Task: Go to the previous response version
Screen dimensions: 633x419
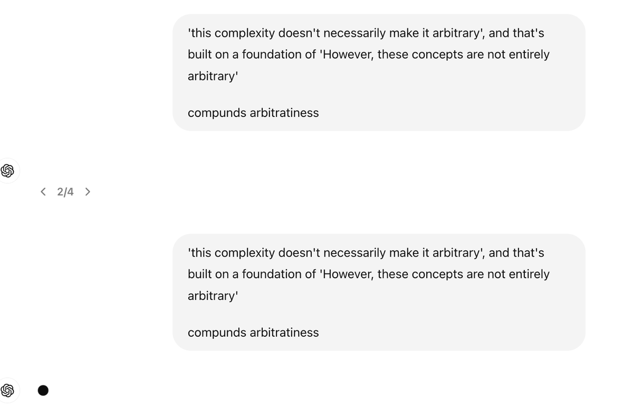Action: coord(43,192)
